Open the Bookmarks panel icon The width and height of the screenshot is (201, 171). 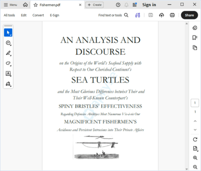(x=195, y=38)
